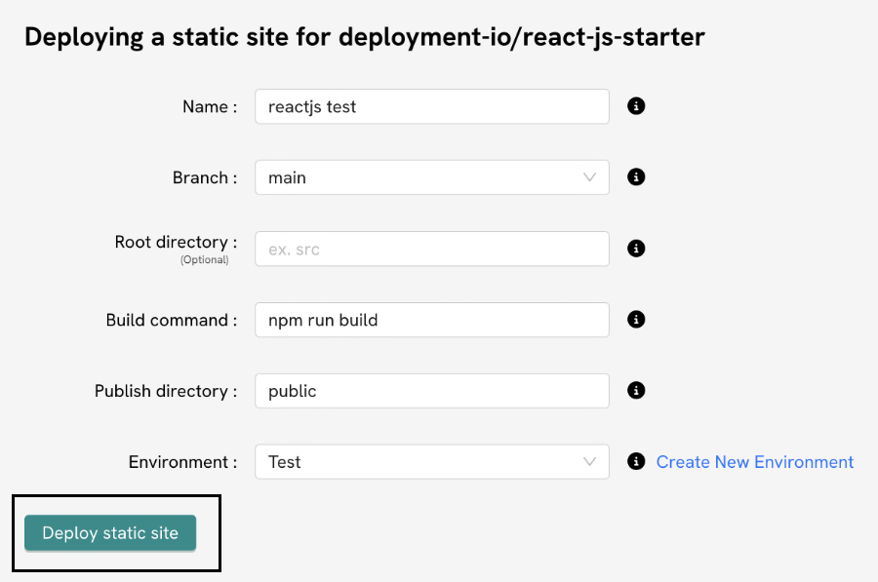The height and width of the screenshot is (582, 878).
Task: Open the Environment dropdown showing Test
Action: coord(432,461)
